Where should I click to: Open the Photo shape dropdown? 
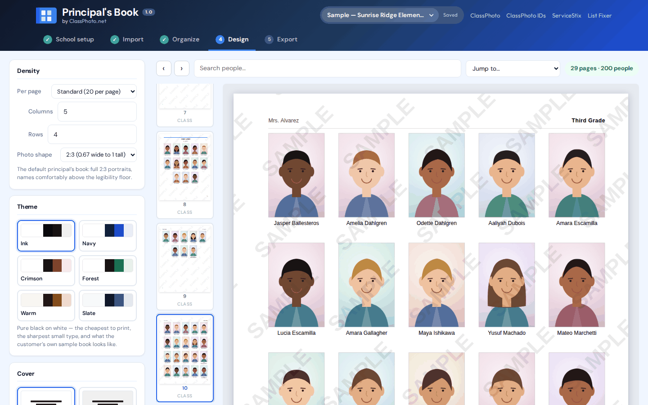(x=99, y=155)
